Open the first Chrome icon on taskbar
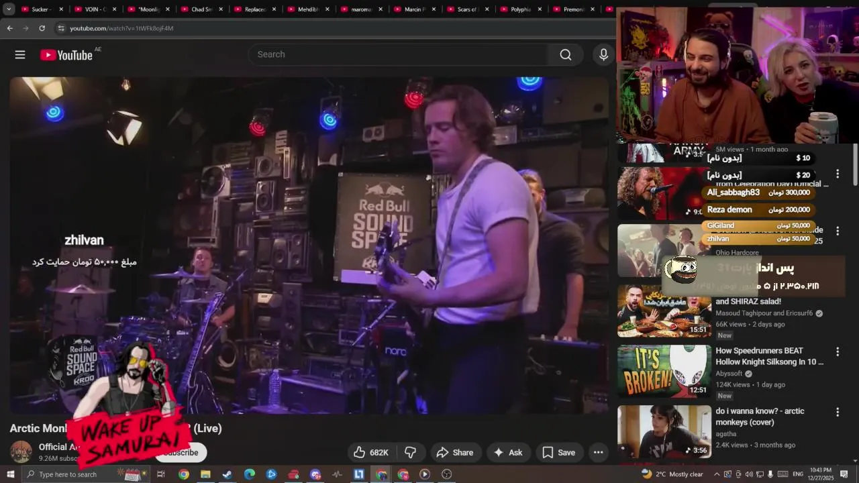Viewport: 859px width, 483px height. pos(184,474)
